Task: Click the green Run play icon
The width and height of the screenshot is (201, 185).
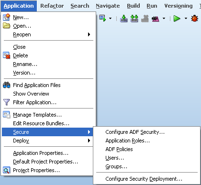Action: click(x=177, y=19)
